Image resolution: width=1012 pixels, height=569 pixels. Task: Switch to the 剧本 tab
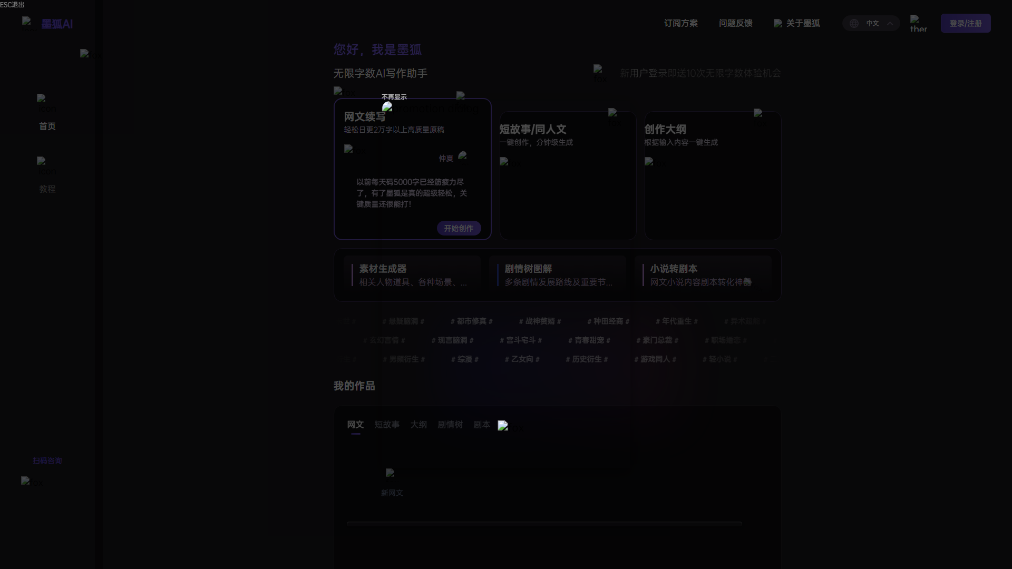pos(481,425)
